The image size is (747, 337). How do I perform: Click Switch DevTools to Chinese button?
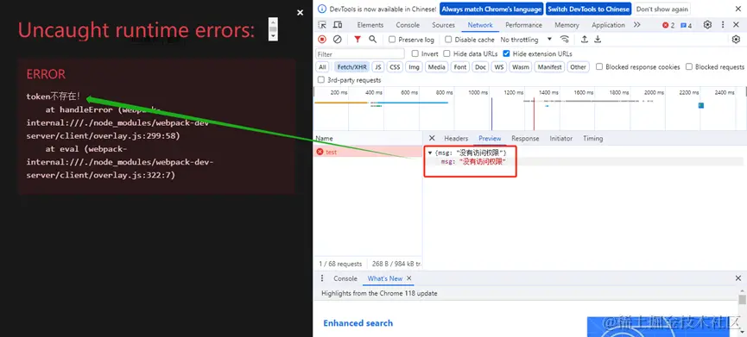pyautogui.click(x=588, y=9)
